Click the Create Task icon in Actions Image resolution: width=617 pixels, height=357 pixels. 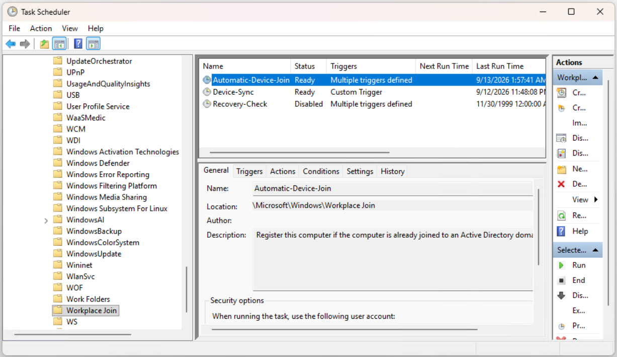point(561,108)
